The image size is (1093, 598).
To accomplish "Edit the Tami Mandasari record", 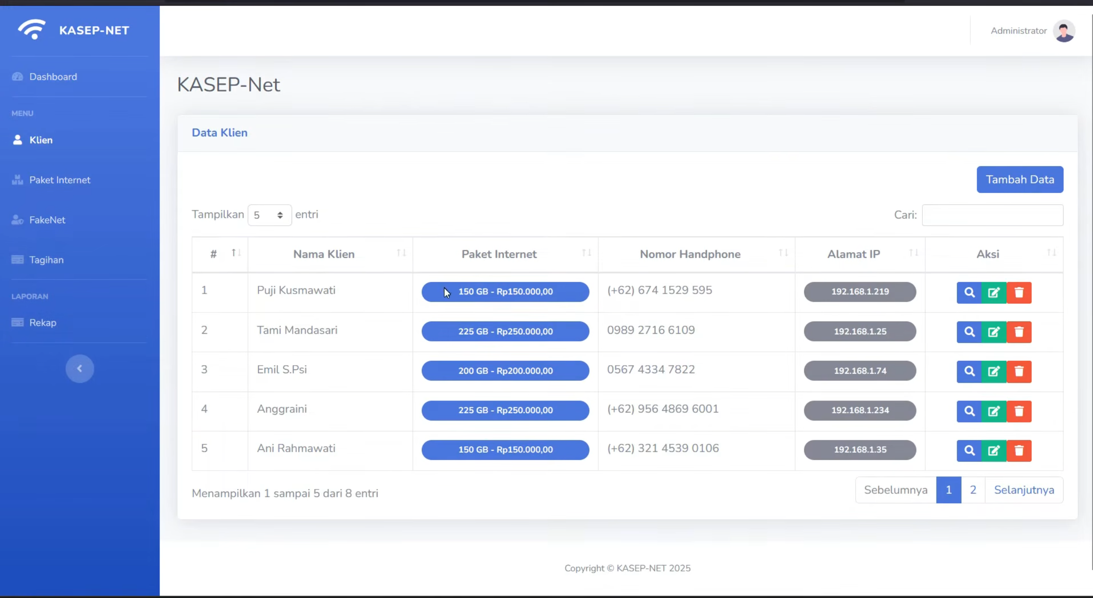I will click(994, 332).
